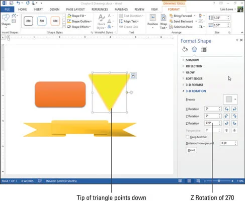Expand the Shadow section
Viewport: 245px width, 201px height.
pyautogui.click(x=192, y=60)
